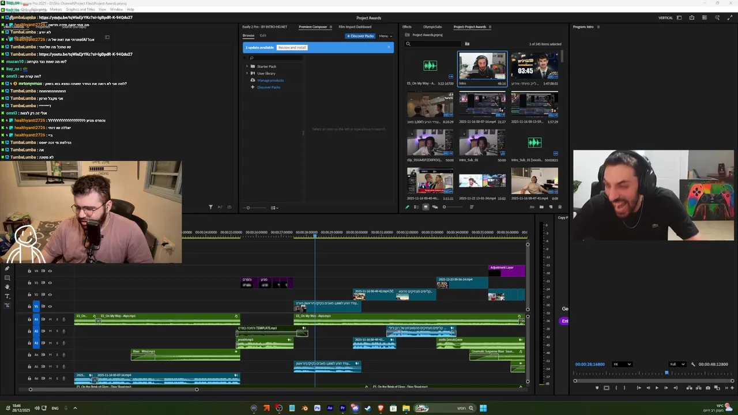This screenshot has width=738, height=415.
Task: Expand the Starter Pack folder
Action: click(x=247, y=66)
